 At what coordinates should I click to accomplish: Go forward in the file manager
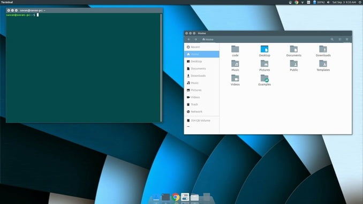point(195,40)
